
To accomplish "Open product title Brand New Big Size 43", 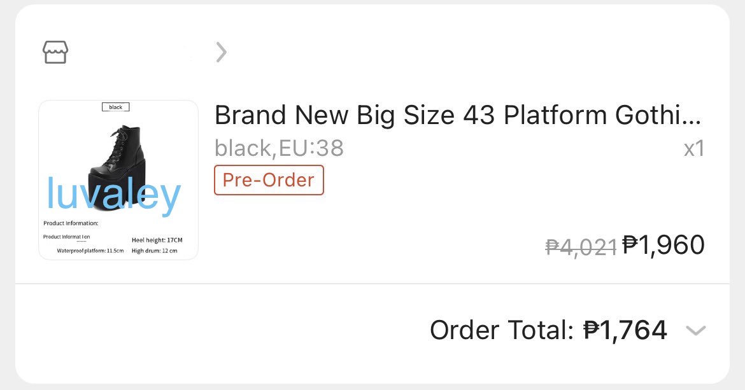I will (458, 115).
